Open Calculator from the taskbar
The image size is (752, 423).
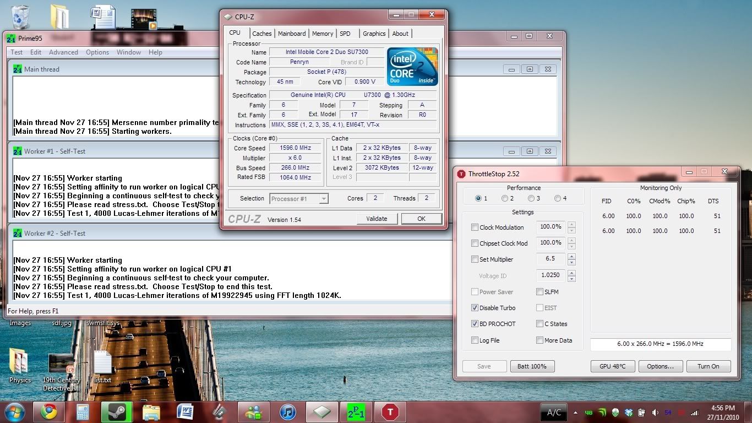[x=83, y=412]
